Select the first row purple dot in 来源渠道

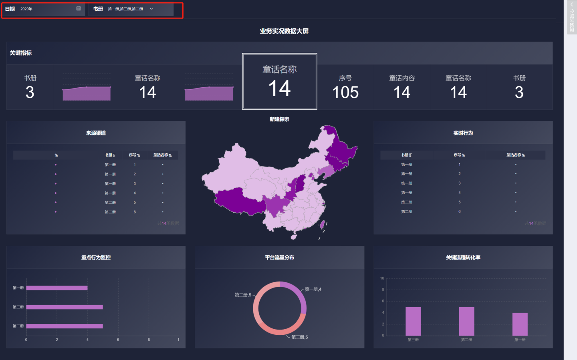click(56, 165)
